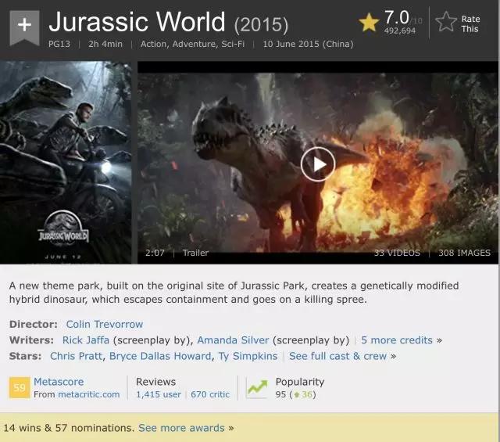
Task: Open director Colin Trevorrow's page
Action: 104,324
